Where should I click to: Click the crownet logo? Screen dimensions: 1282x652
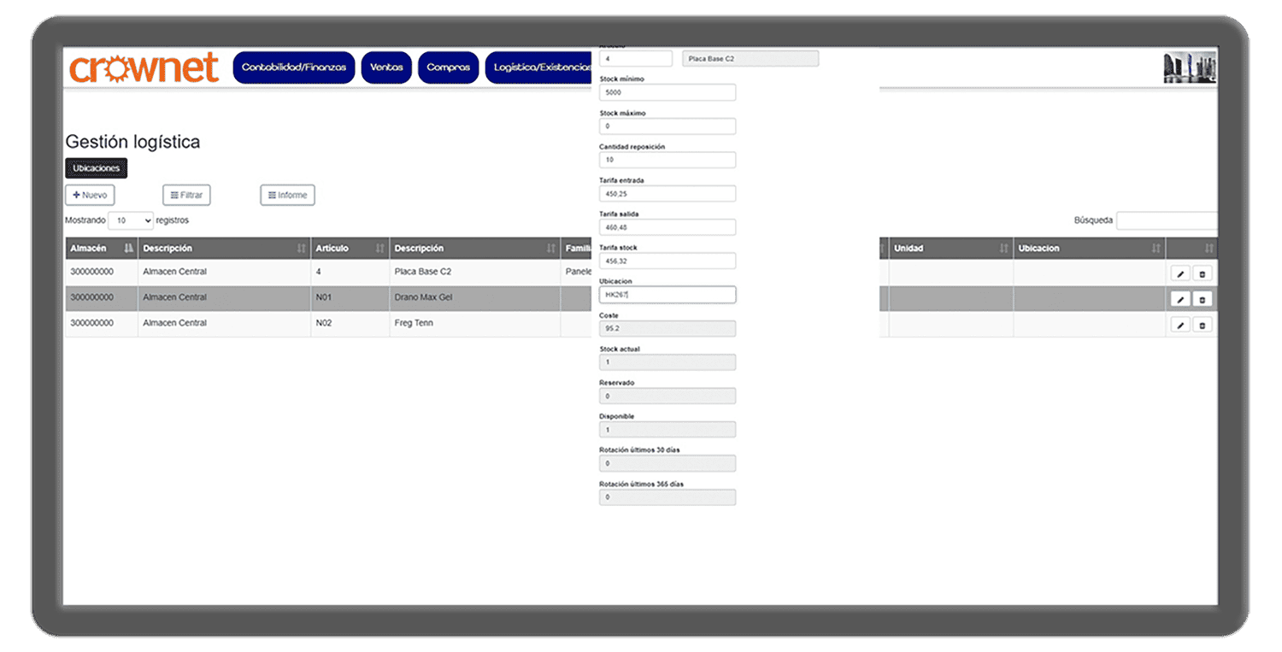click(x=144, y=68)
